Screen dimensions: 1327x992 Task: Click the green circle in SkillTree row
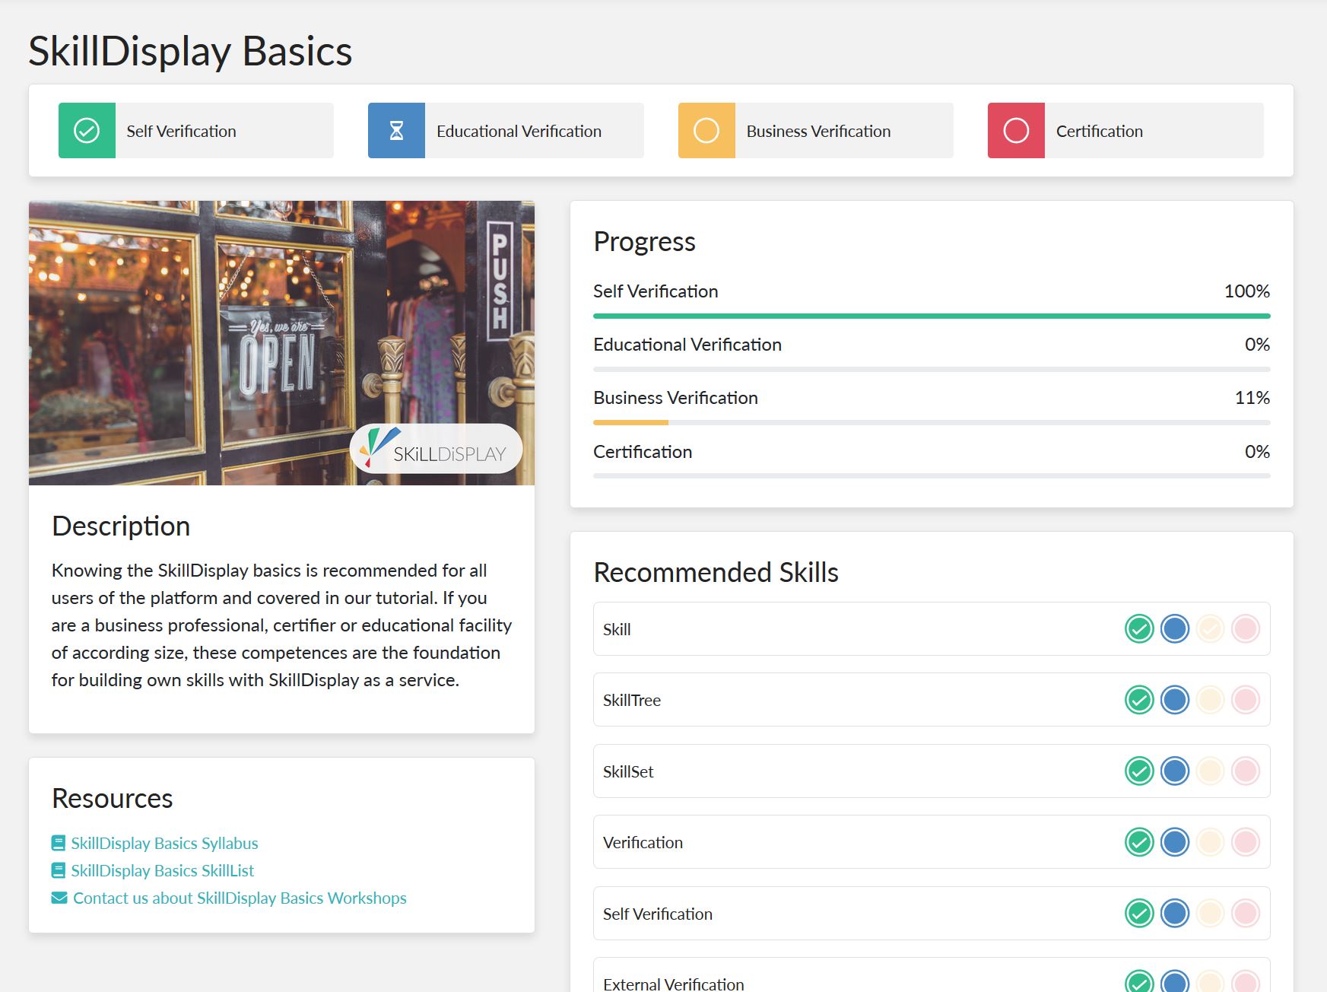[x=1139, y=700]
